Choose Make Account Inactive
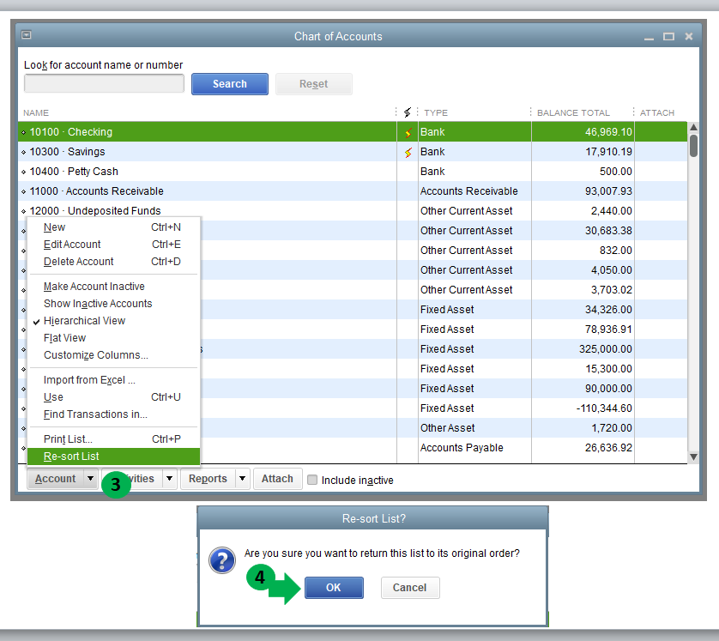The width and height of the screenshot is (719, 641). click(x=114, y=287)
